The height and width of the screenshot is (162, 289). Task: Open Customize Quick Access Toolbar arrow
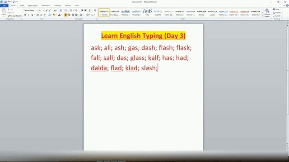click(17, 2)
